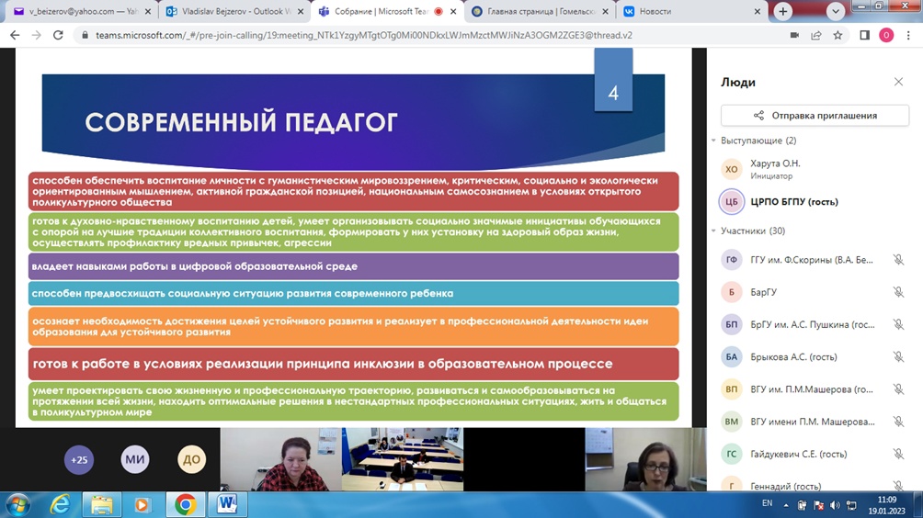Click the presenter video thumbnail on the right
The width and height of the screenshot is (923, 518).
(645, 459)
